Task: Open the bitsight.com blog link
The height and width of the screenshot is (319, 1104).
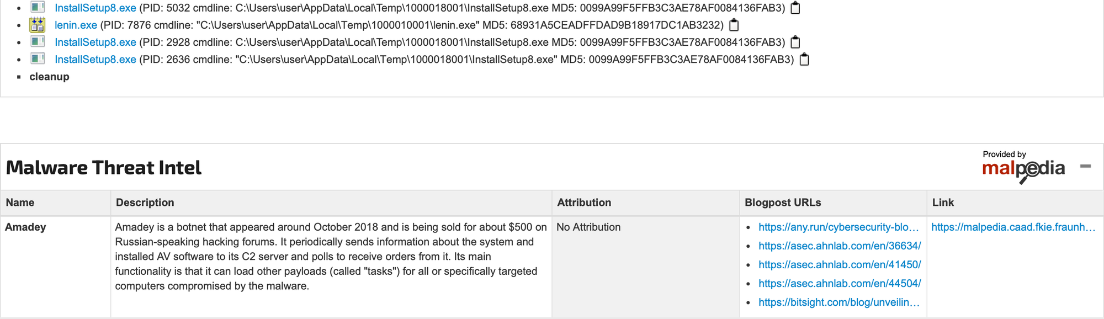Action: pos(838,302)
